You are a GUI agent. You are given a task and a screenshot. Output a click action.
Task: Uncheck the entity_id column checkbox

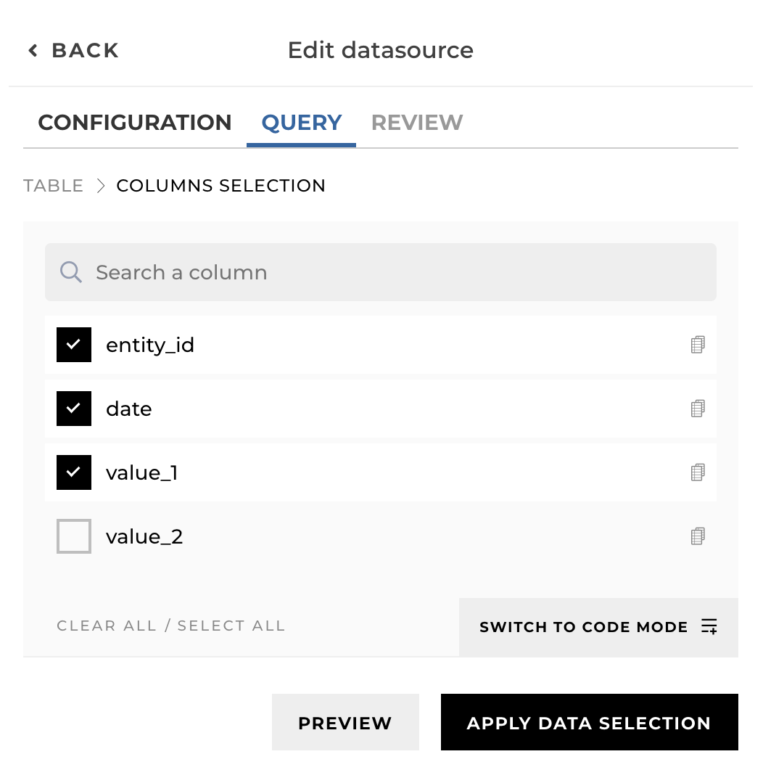(74, 345)
